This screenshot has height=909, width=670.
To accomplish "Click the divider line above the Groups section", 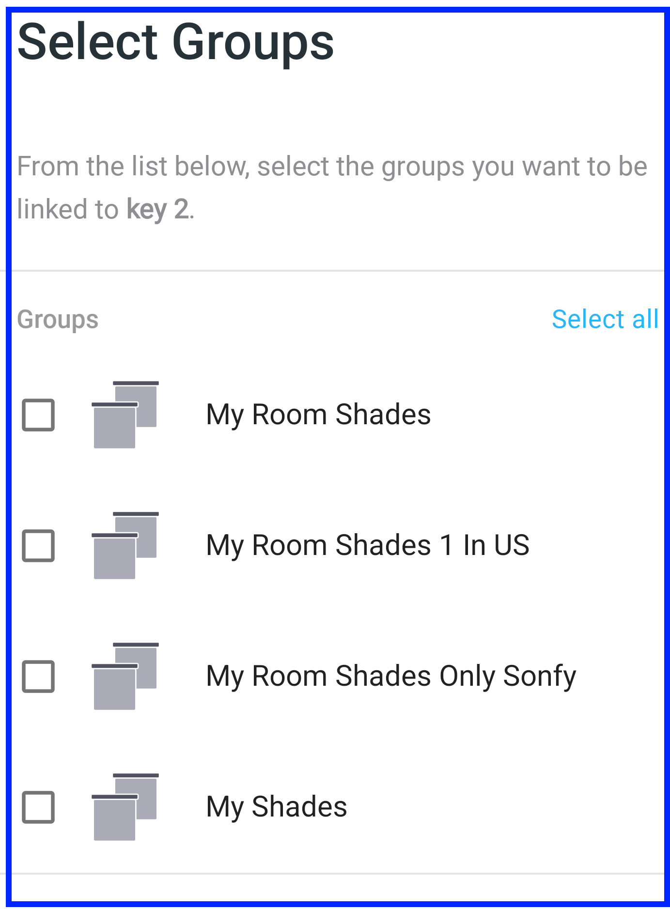I will pyautogui.click(x=335, y=271).
